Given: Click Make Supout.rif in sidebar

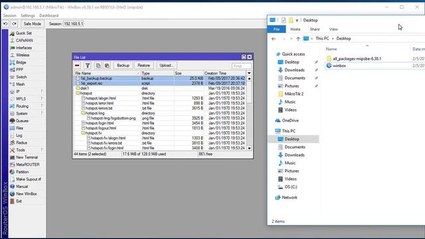Looking at the screenshot, I should click(x=29, y=179).
